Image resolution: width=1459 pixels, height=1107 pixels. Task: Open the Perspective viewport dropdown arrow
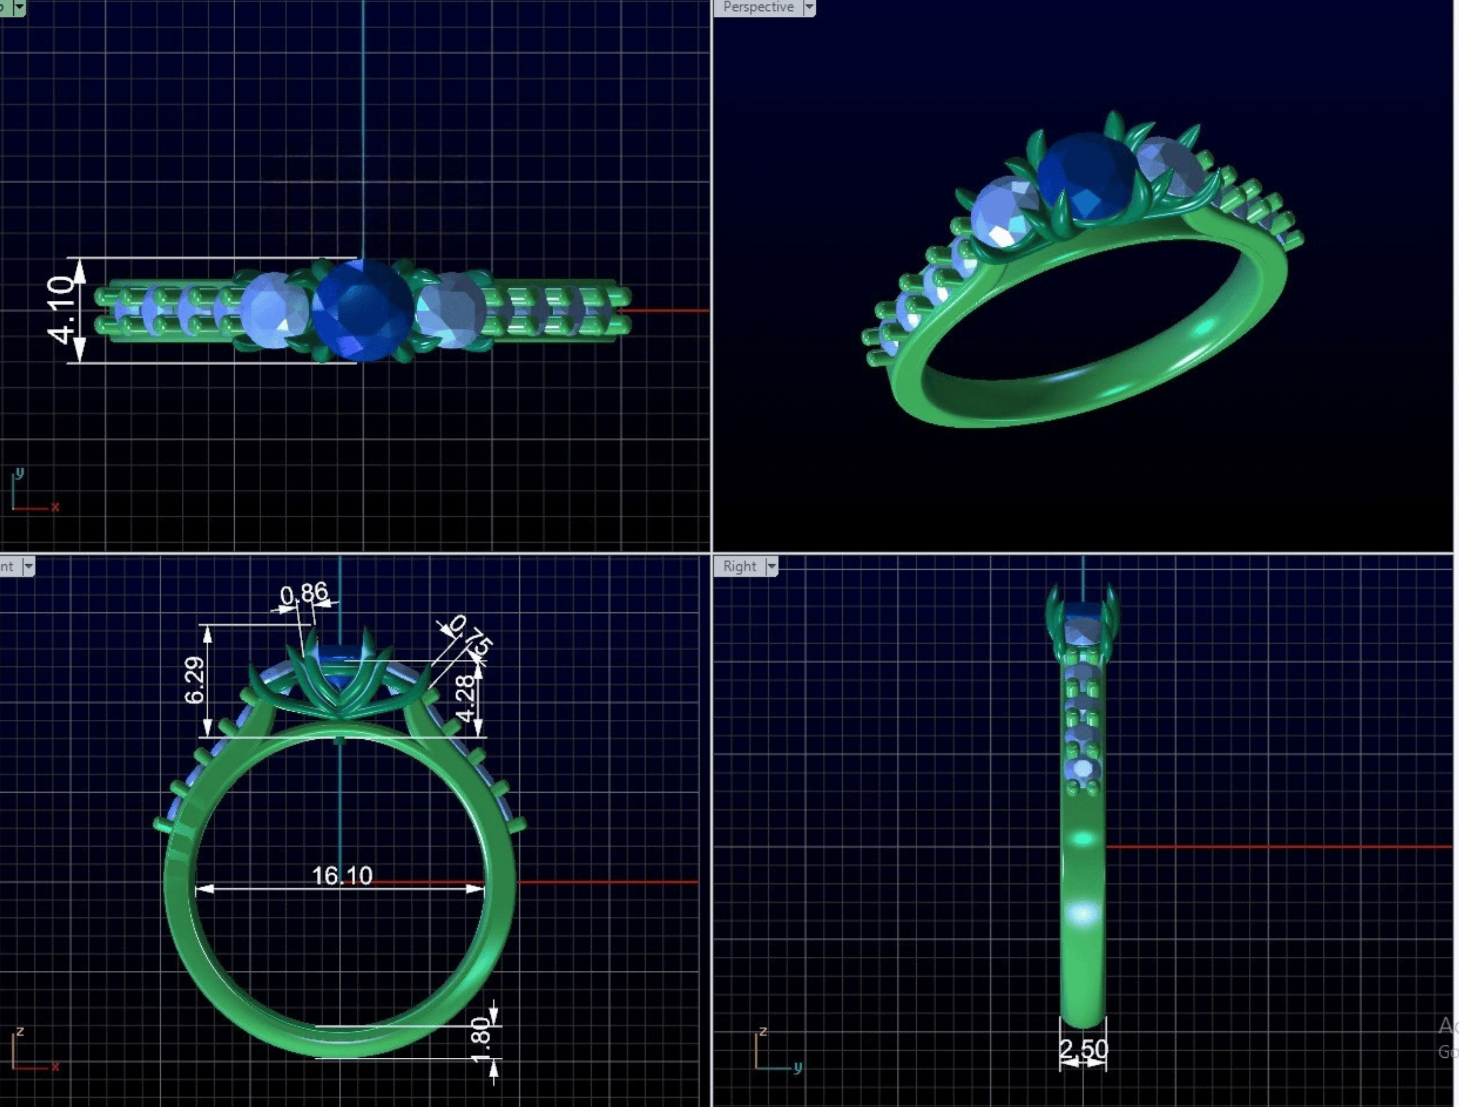pyautogui.click(x=809, y=7)
